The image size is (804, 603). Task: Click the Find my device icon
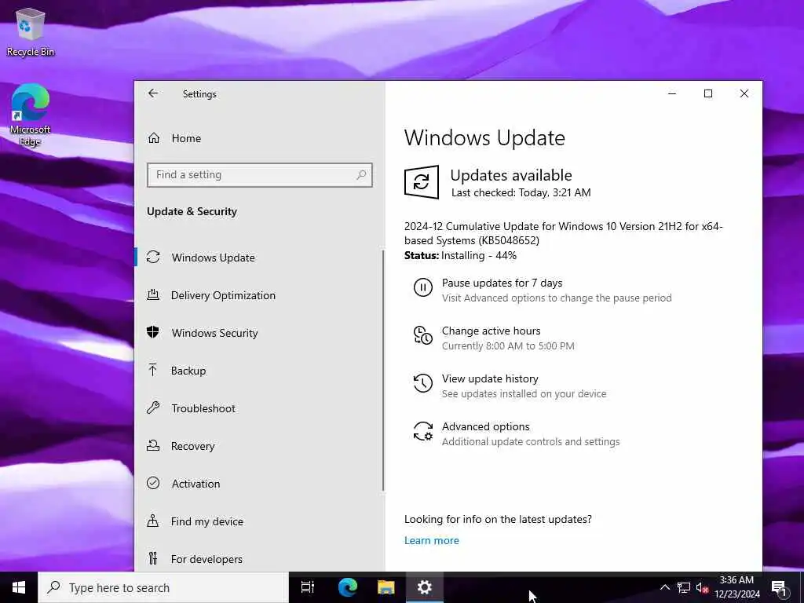[x=153, y=521]
